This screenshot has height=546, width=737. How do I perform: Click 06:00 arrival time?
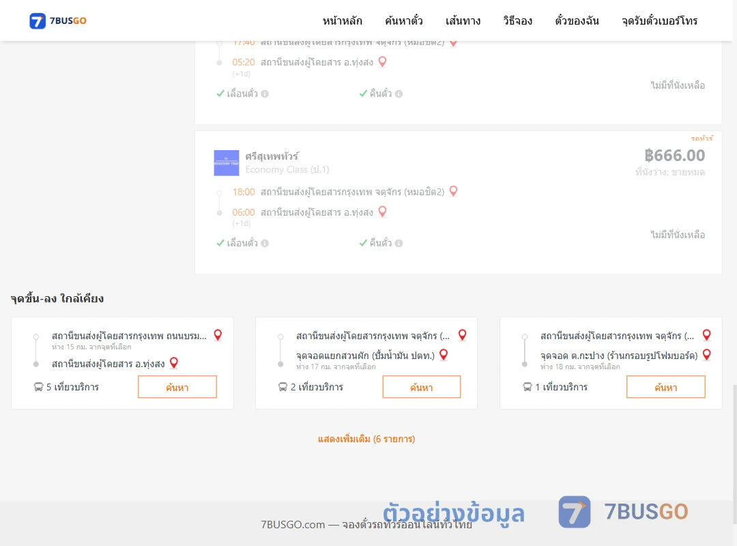click(x=244, y=212)
